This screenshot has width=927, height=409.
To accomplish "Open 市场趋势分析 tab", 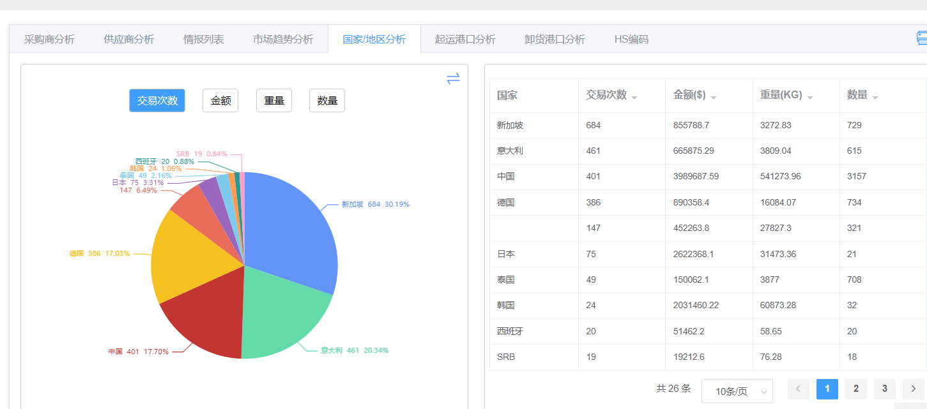I will pyautogui.click(x=283, y=39).
